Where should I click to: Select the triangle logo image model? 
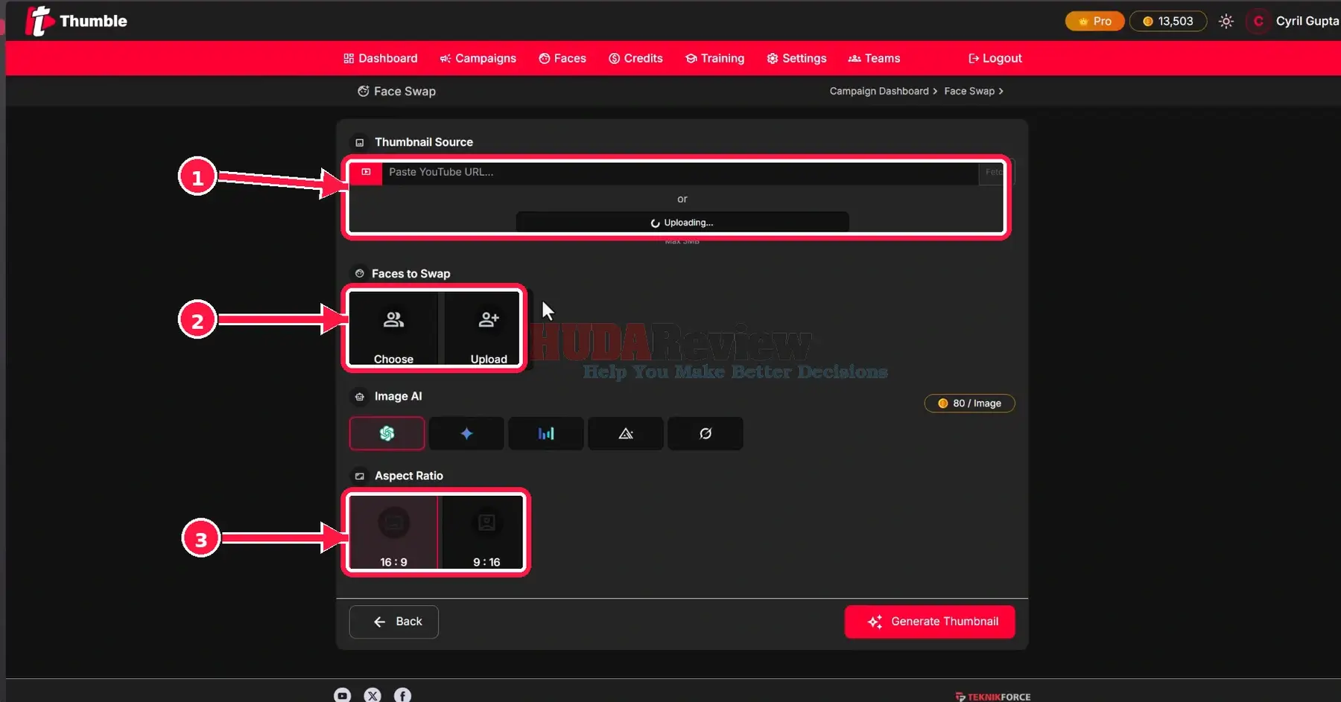(x=626, y=433)
